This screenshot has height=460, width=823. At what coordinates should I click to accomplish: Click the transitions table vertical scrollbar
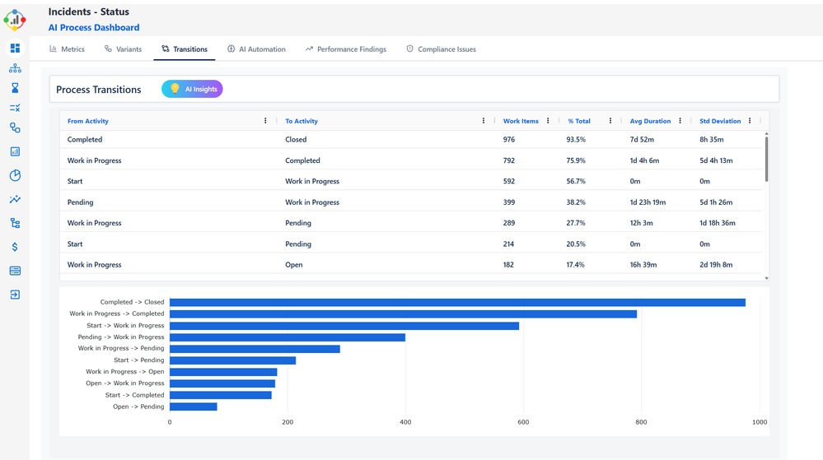pyautogui.click(x=766, y=159)
